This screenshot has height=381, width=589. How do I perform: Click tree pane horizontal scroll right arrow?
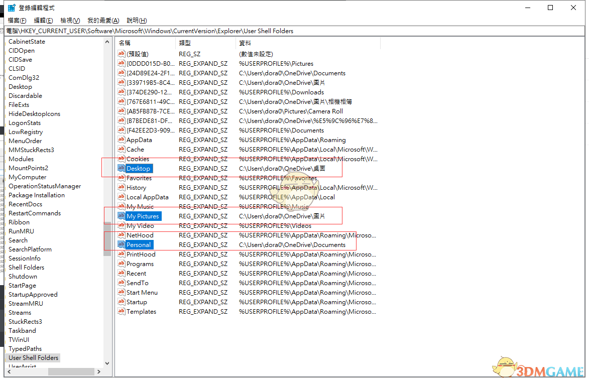click(99, 372)
